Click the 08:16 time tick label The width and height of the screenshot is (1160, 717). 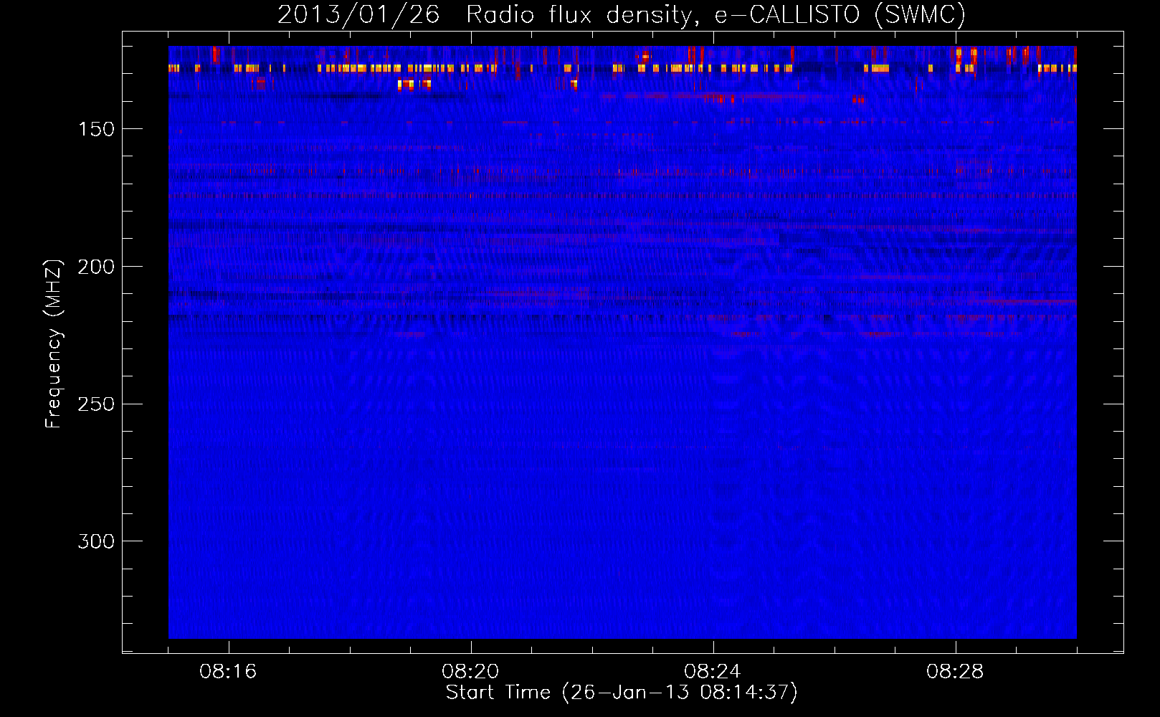(x=228, y=672)
